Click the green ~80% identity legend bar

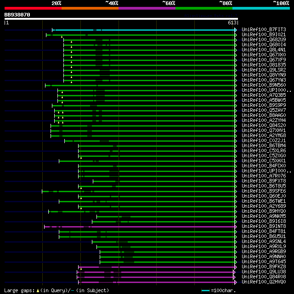pos(204,8)
